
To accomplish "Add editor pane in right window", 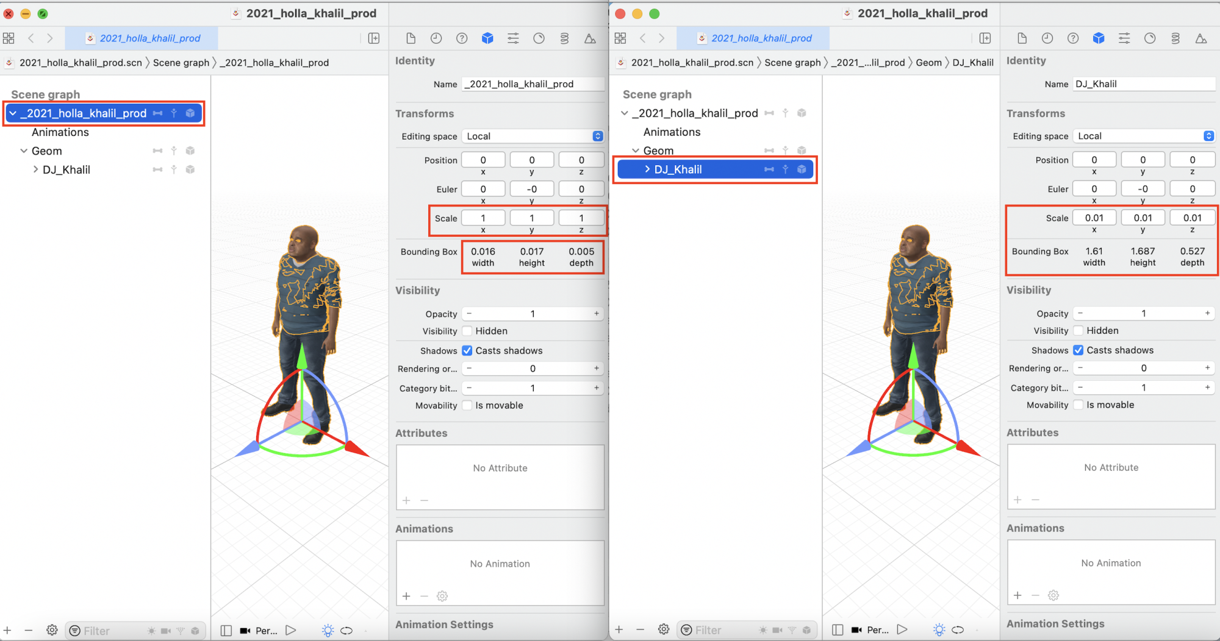I will (x=985, y=38).
